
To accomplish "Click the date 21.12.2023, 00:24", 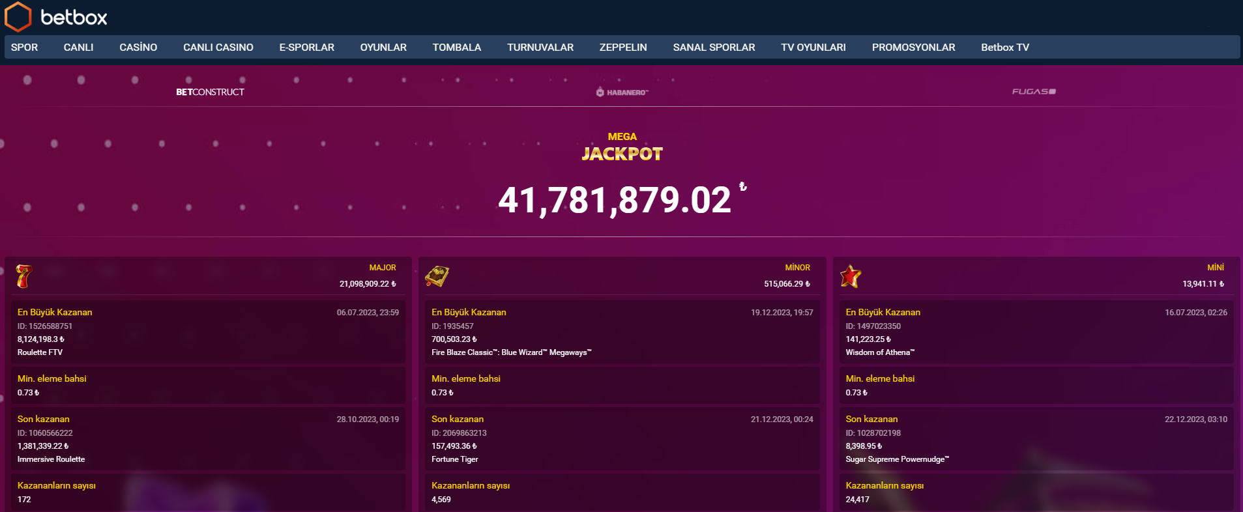I will (x=782, y=420).
